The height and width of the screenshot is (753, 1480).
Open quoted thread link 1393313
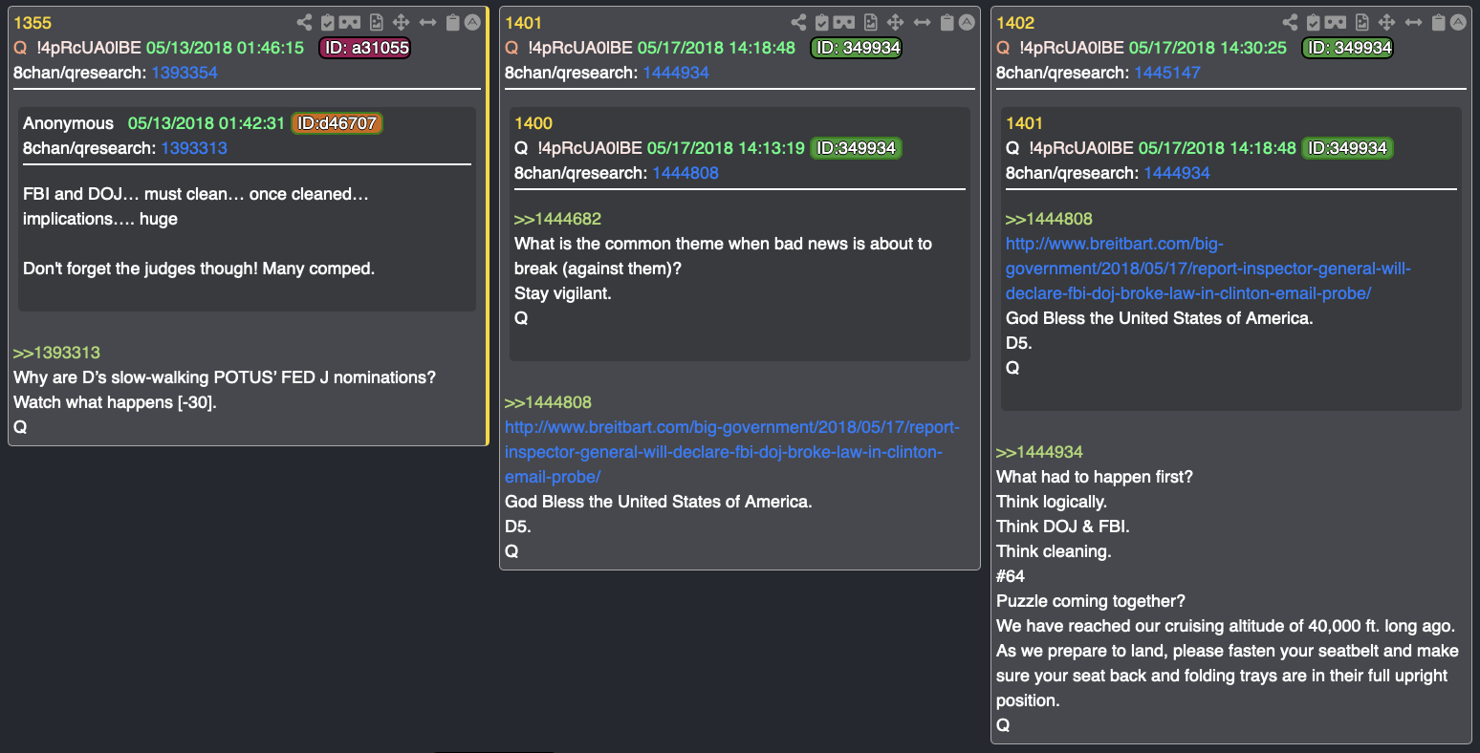point(194,148)
